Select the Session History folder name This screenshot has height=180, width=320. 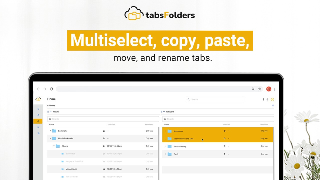pyautogui.click(x=180, y=146)
